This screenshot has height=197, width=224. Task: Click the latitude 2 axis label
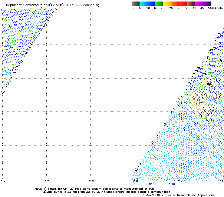point(2,145)
